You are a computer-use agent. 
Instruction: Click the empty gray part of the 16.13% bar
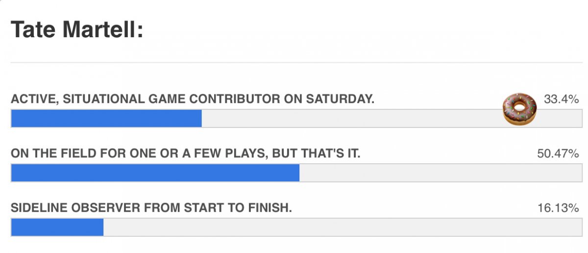coord(342,228)
